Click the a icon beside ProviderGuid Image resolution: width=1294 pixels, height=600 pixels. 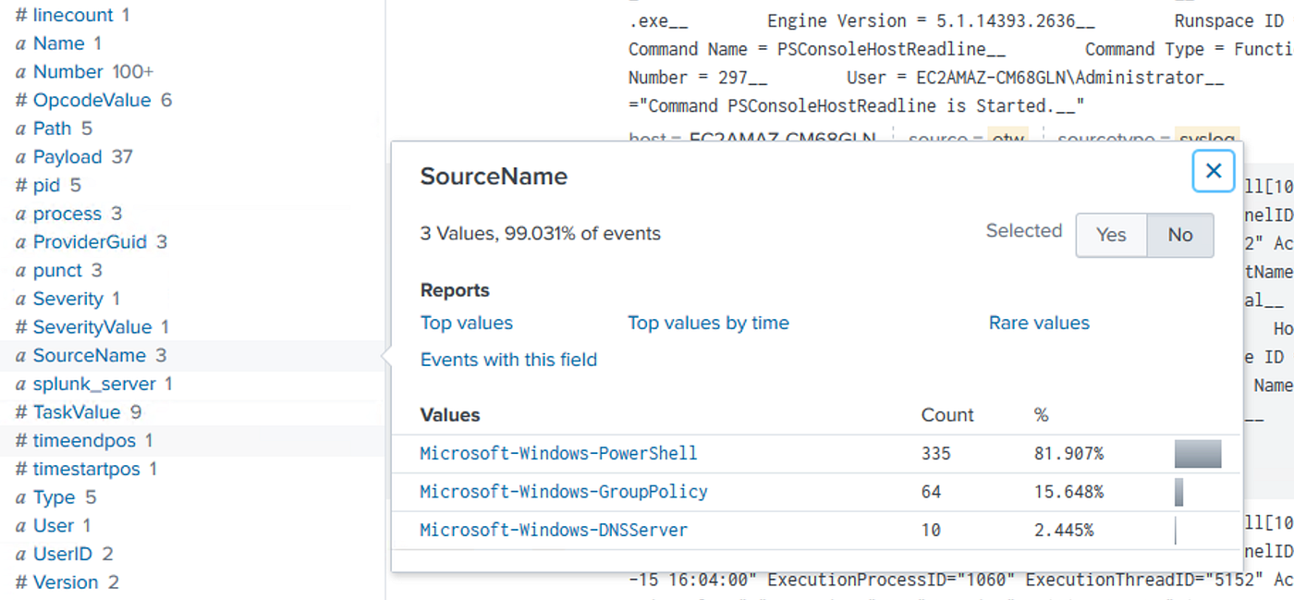[20, 242]
